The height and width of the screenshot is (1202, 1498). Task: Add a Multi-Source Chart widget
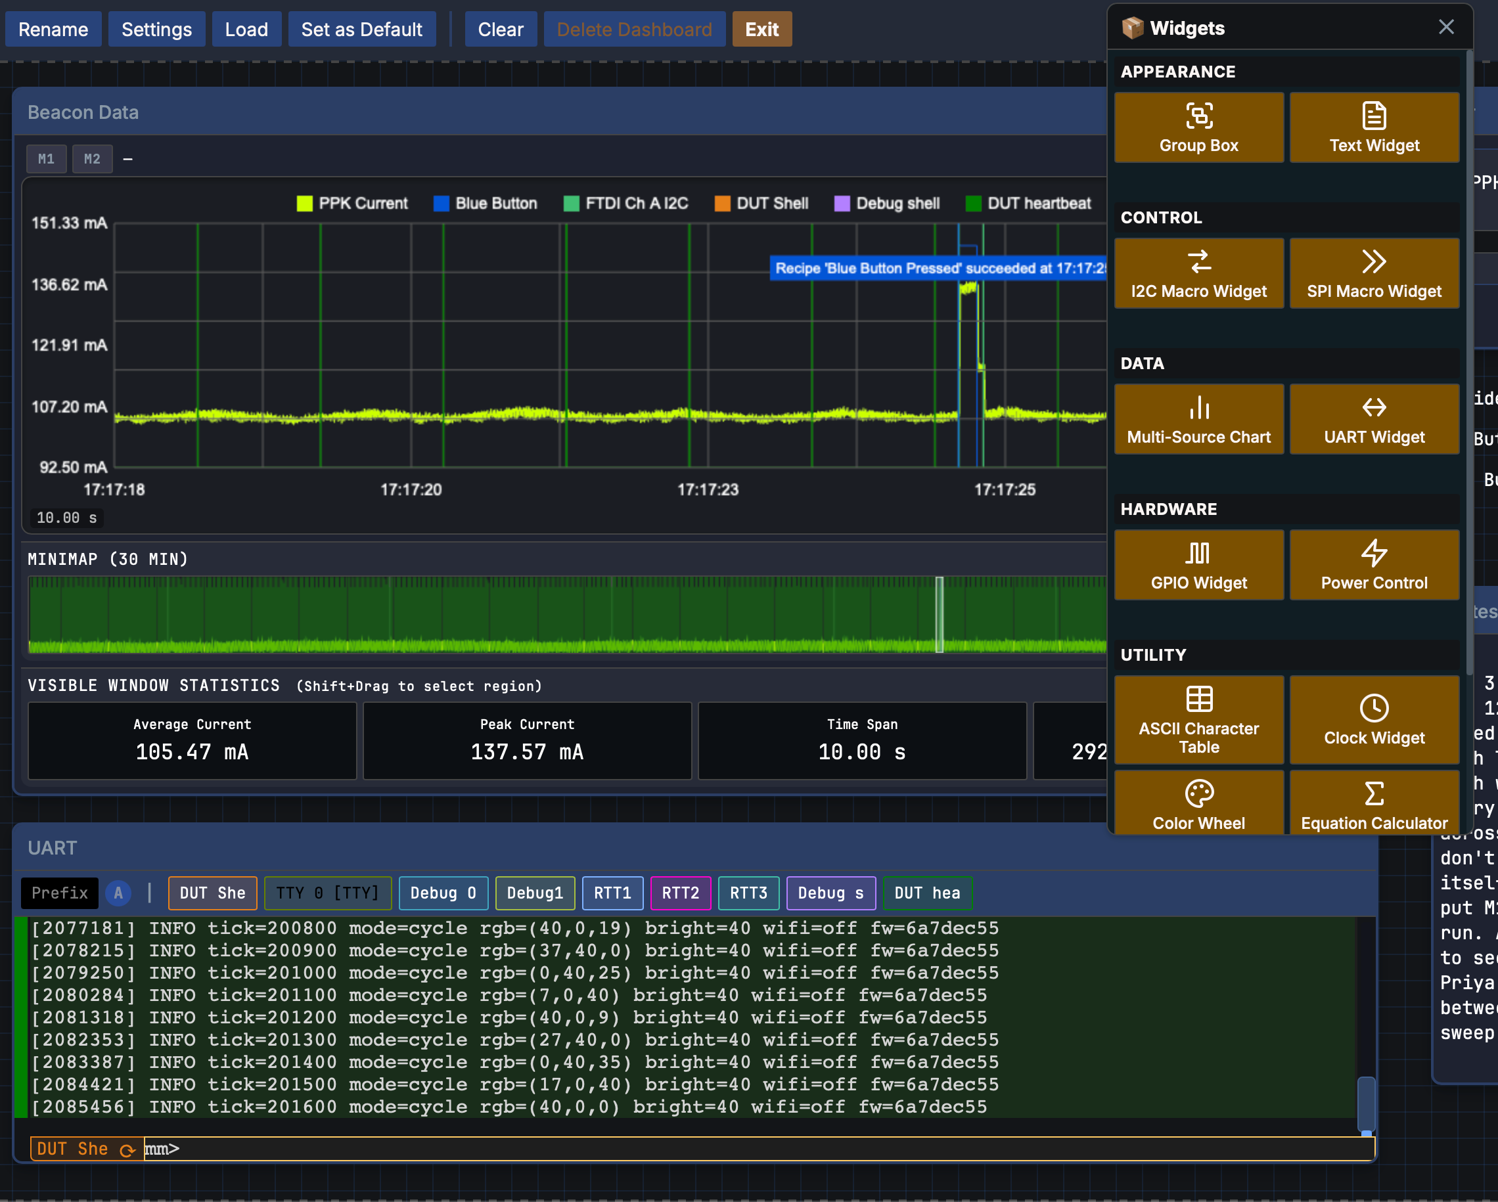(x=1198, y=419)
